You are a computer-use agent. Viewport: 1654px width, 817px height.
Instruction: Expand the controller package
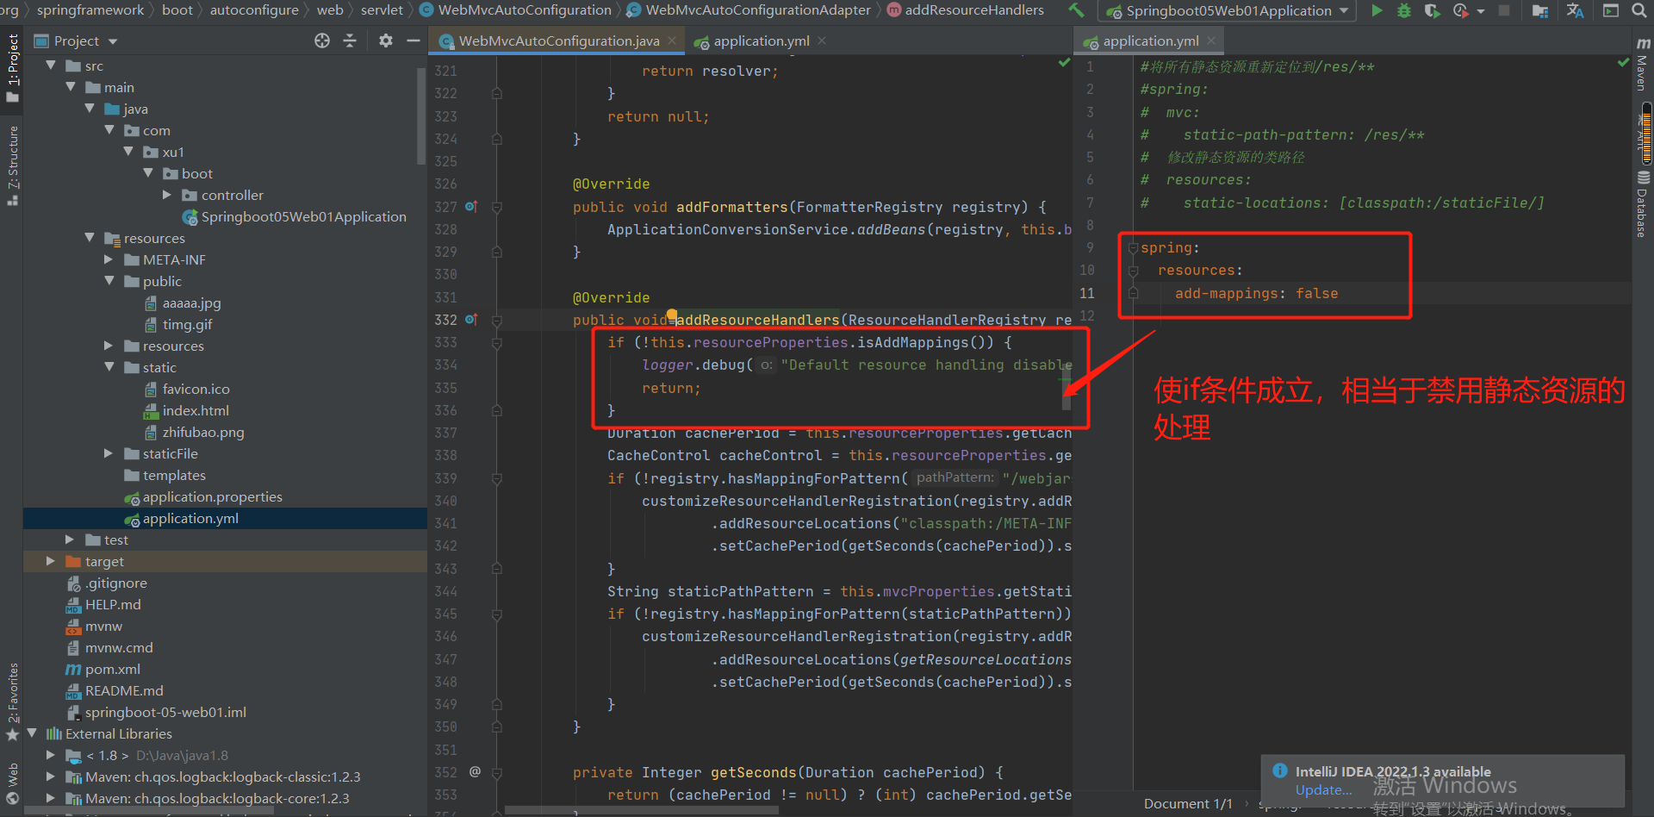[167, 195]
